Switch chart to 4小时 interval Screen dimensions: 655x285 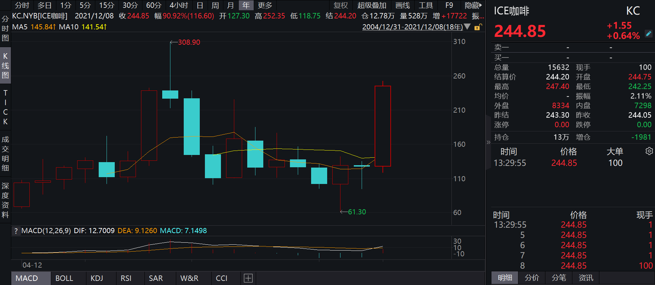pyautogui.click(x=179, y=5)
